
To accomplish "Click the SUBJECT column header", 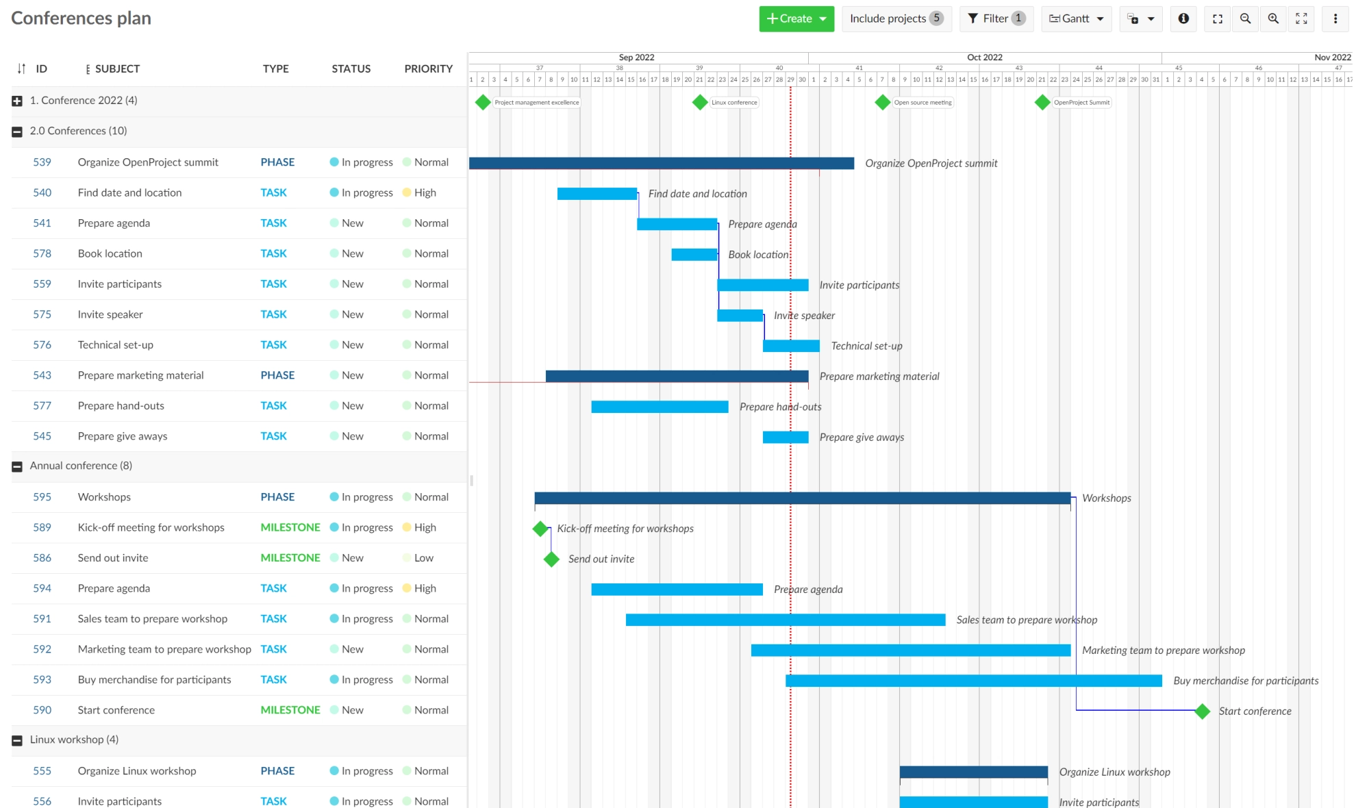I will click(117, 68).
